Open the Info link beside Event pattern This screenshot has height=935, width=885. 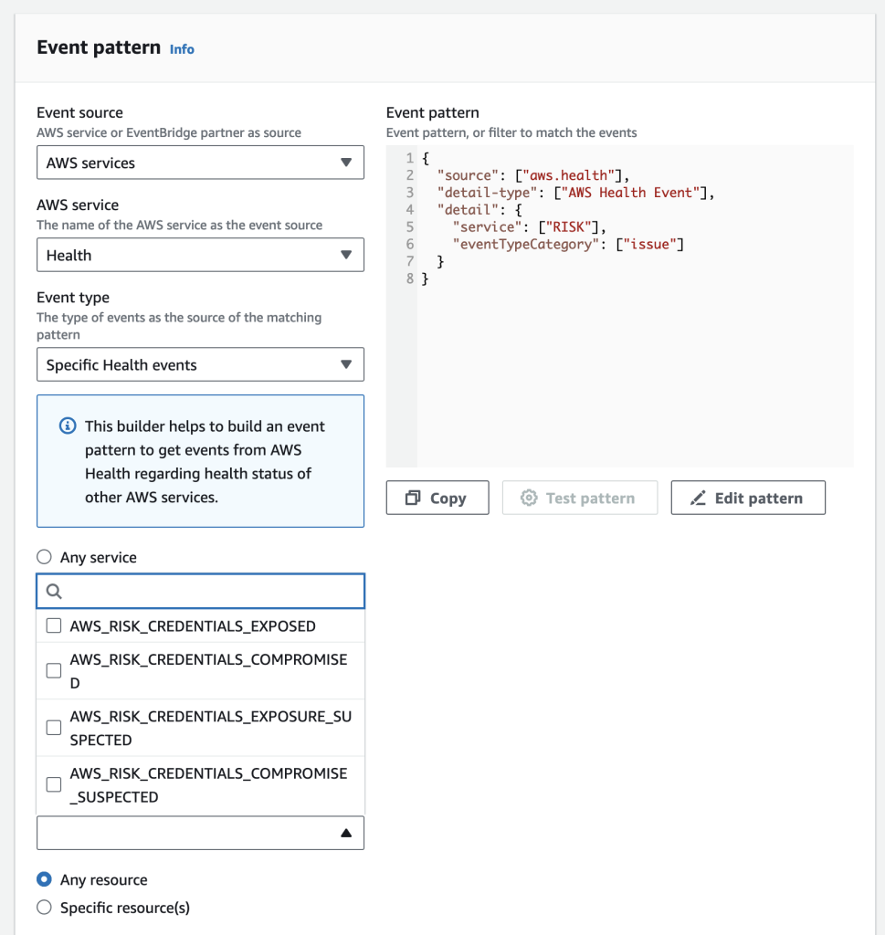tap(182, 49)
